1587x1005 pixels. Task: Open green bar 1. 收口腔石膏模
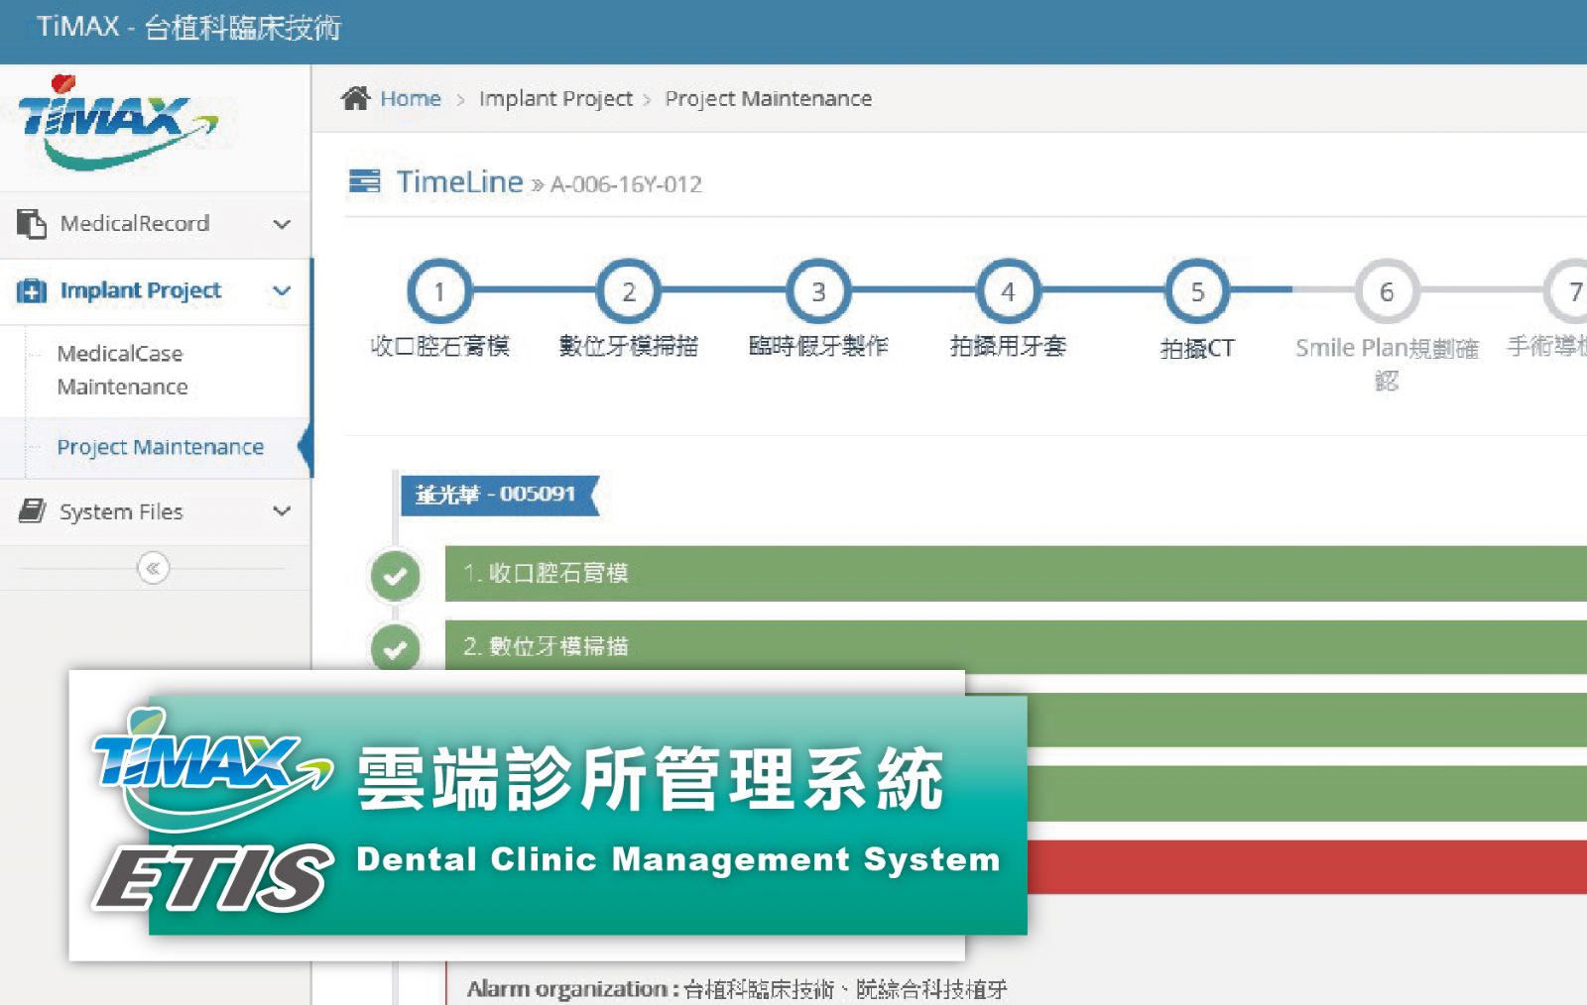1016,574
